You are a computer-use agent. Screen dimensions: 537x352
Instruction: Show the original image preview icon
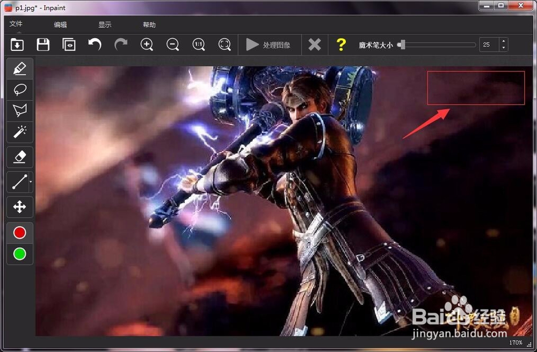[69, 45]
